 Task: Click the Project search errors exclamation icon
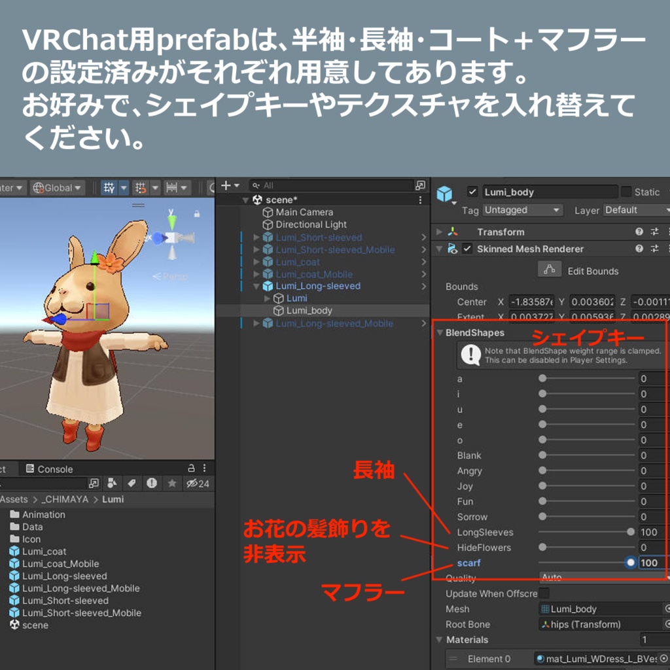(x=152, y=484)
